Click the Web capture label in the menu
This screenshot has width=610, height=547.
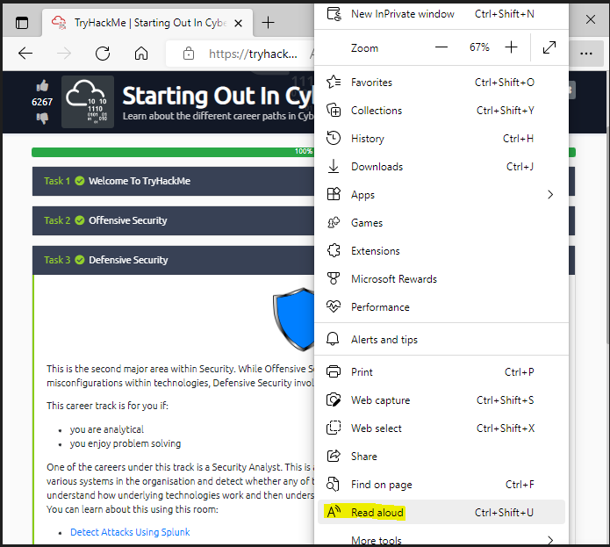click(x=380, y=400)
